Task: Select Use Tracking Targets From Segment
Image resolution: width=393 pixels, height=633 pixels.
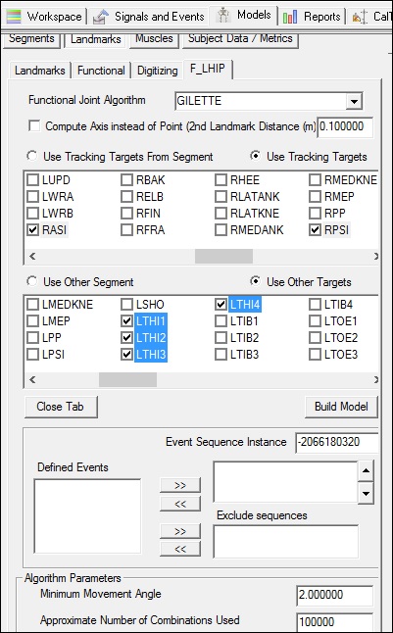Action: [32, 156]
